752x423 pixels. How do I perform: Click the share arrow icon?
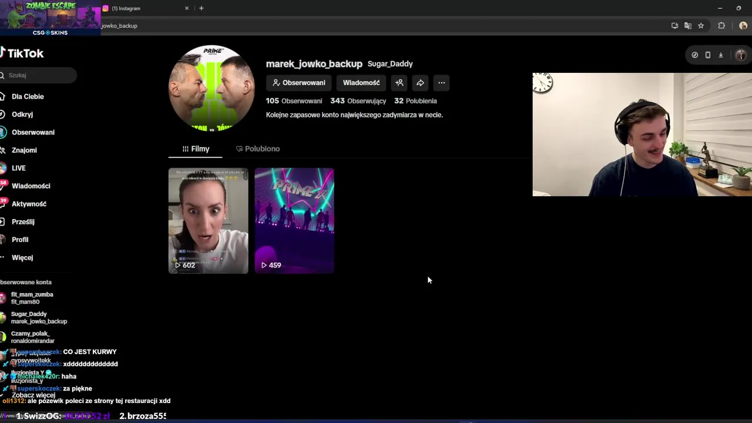coord(420,83)
